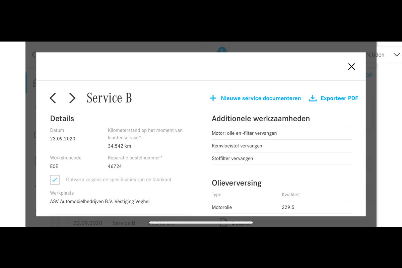Toggle manufacturer specifications checkbox
The width and height of the screenshot is (402, 268).
point(55,180)
